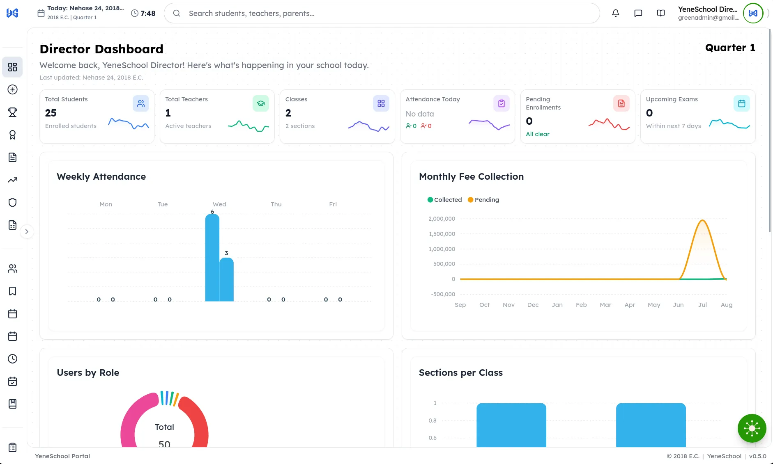Click the Quarter 1 heading
The height and width of the screenshot is (464, 773).
tap(730, 48)
